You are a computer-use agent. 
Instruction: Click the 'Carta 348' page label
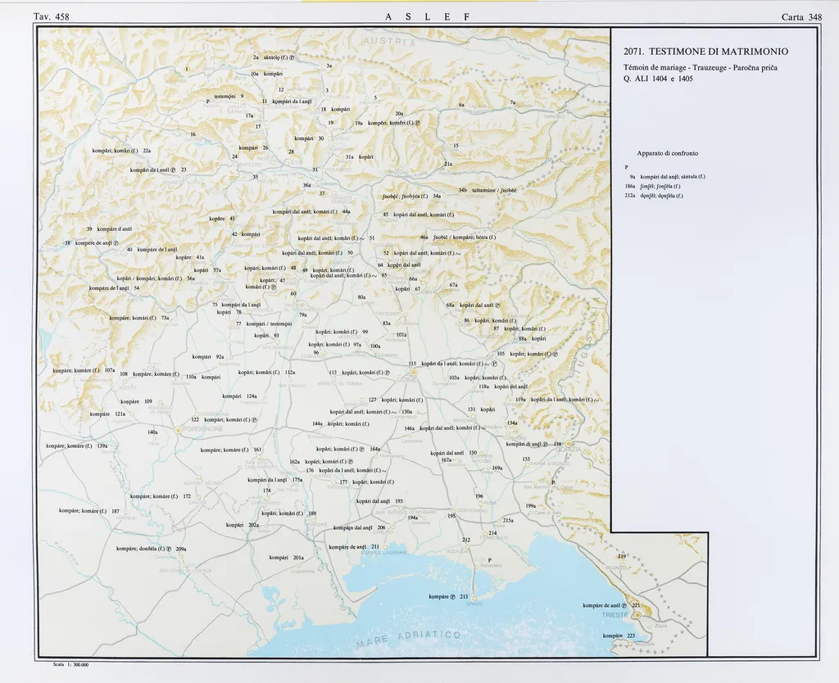(801, 17)
